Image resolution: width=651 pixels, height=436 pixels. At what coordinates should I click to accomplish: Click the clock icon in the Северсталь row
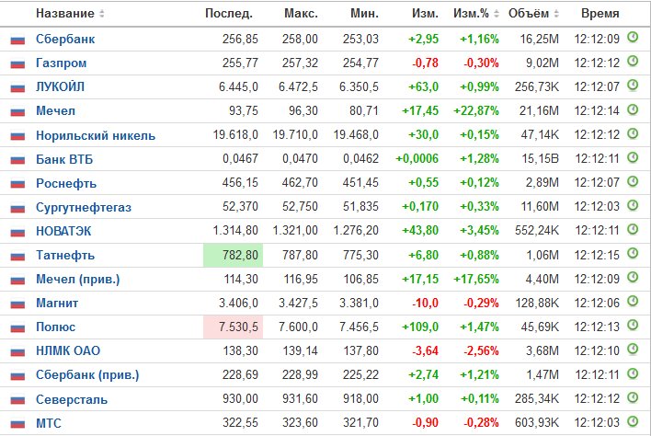tap(633, 397)
